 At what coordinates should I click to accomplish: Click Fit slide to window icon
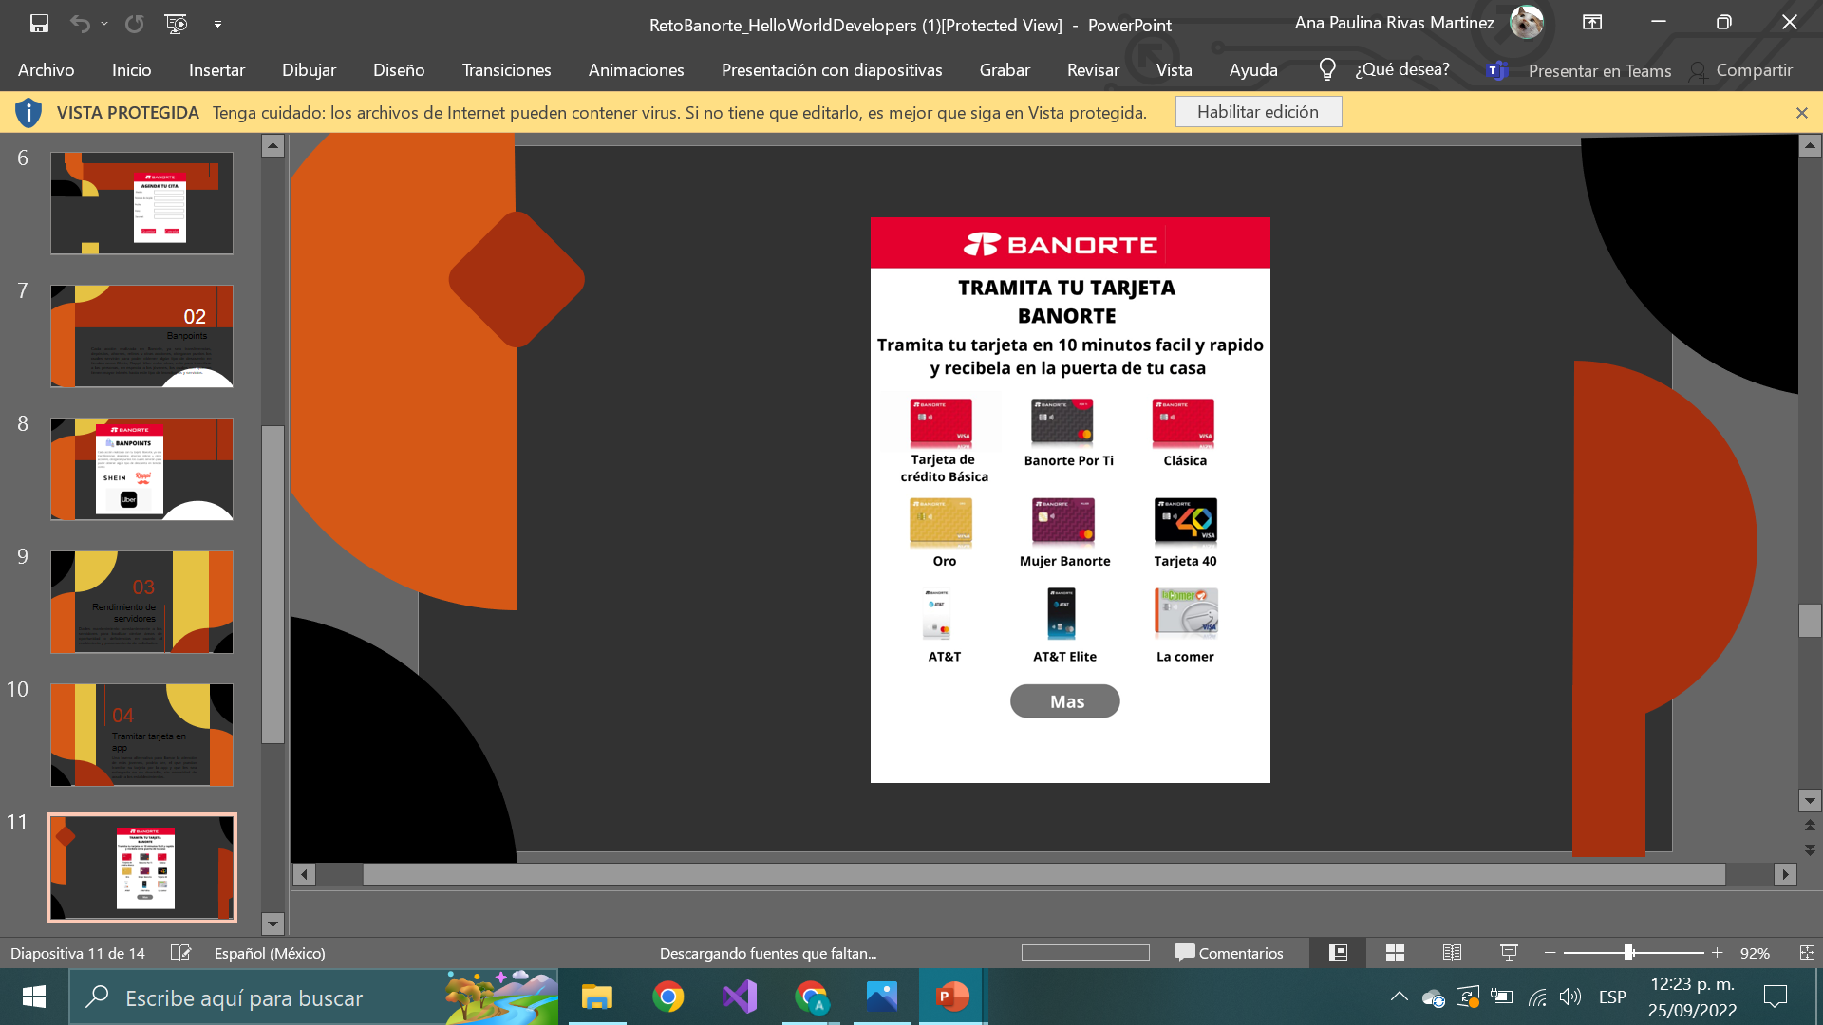coord(1806,953)
